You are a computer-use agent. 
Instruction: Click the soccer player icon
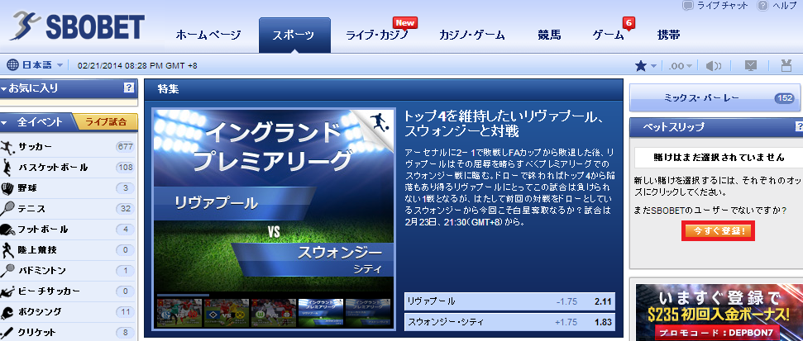tap(7, 147)
